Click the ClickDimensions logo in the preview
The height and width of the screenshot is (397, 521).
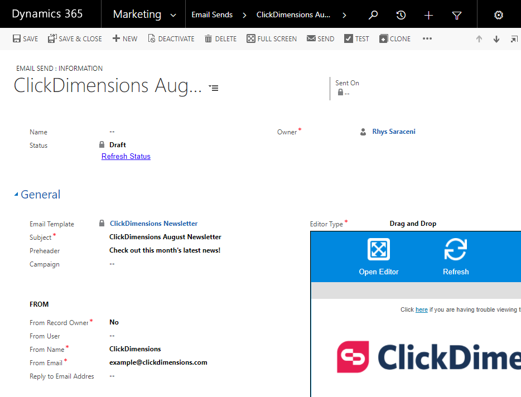coord(428,357)
